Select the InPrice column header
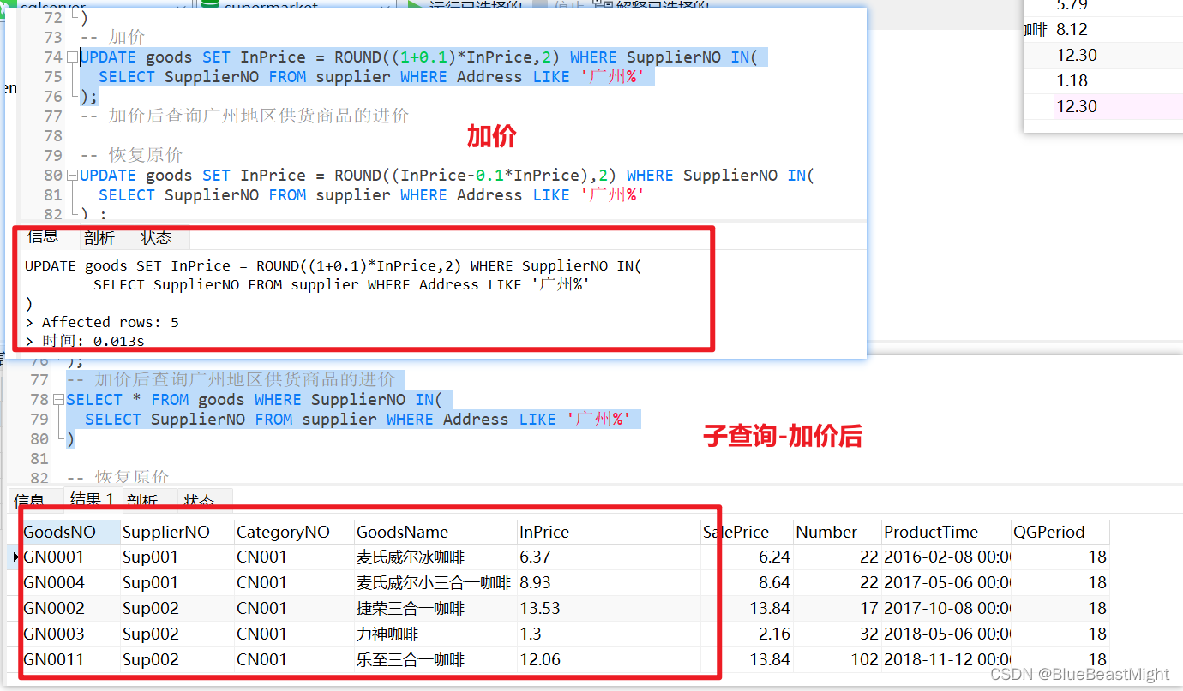Viewport: 1183px width, 691px height. [609, 532]
